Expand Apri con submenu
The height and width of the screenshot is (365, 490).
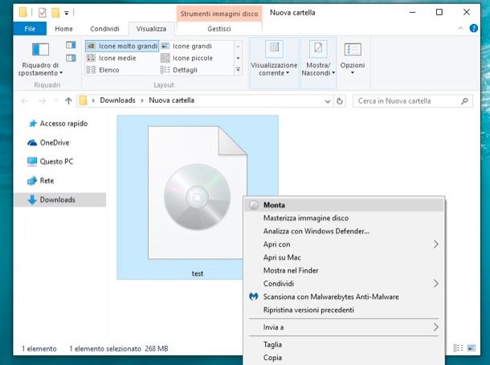tap(344, 244)
